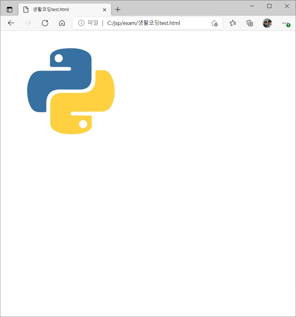Go to the home page
The image size is (296, 317).
click(62, 23)
